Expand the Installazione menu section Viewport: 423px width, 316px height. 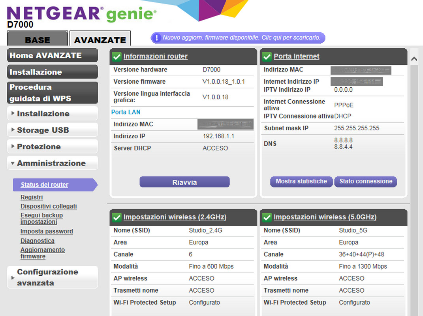click(x=52, y=114)
